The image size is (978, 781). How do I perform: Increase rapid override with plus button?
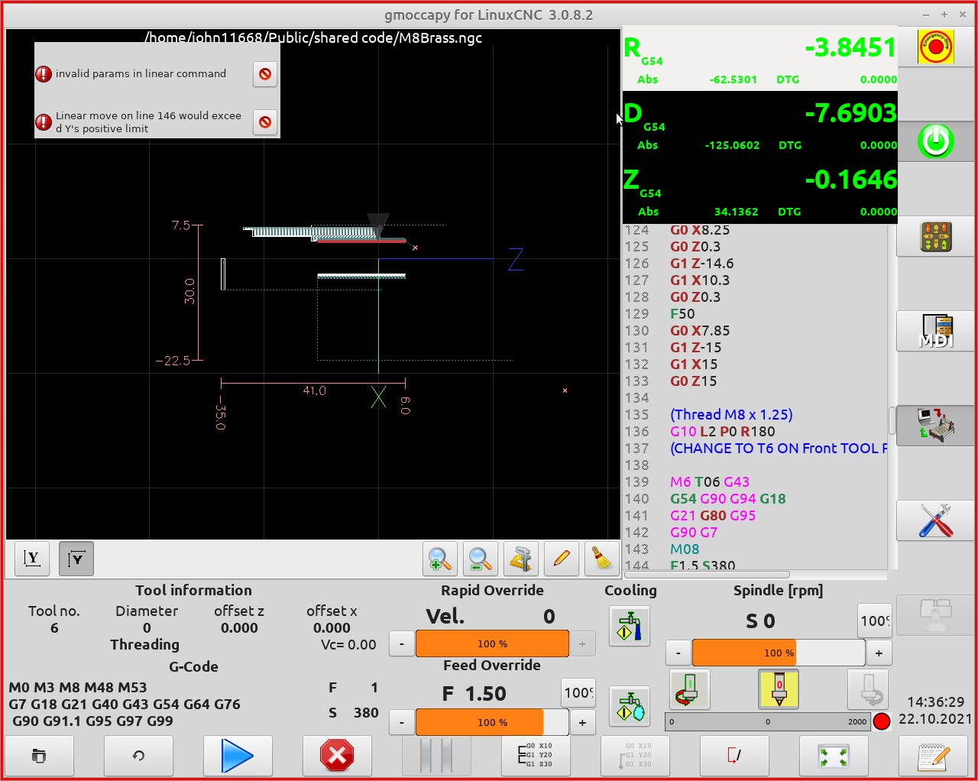[582, 643]
